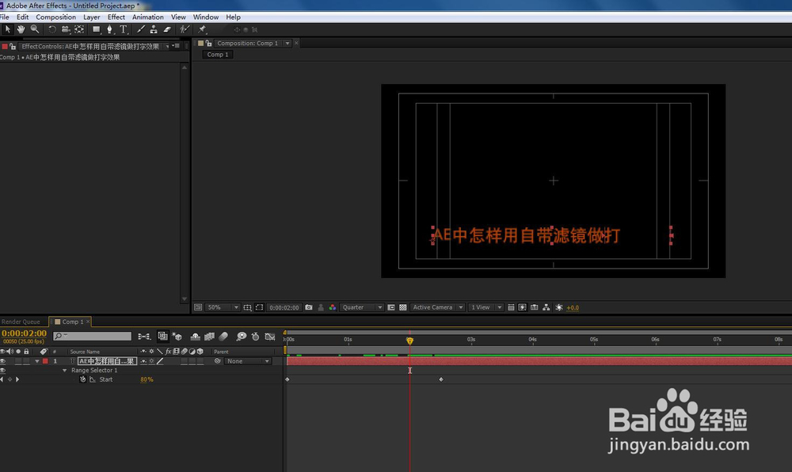Collapse the Range Selector 1 property

click(x=65, y=370)
